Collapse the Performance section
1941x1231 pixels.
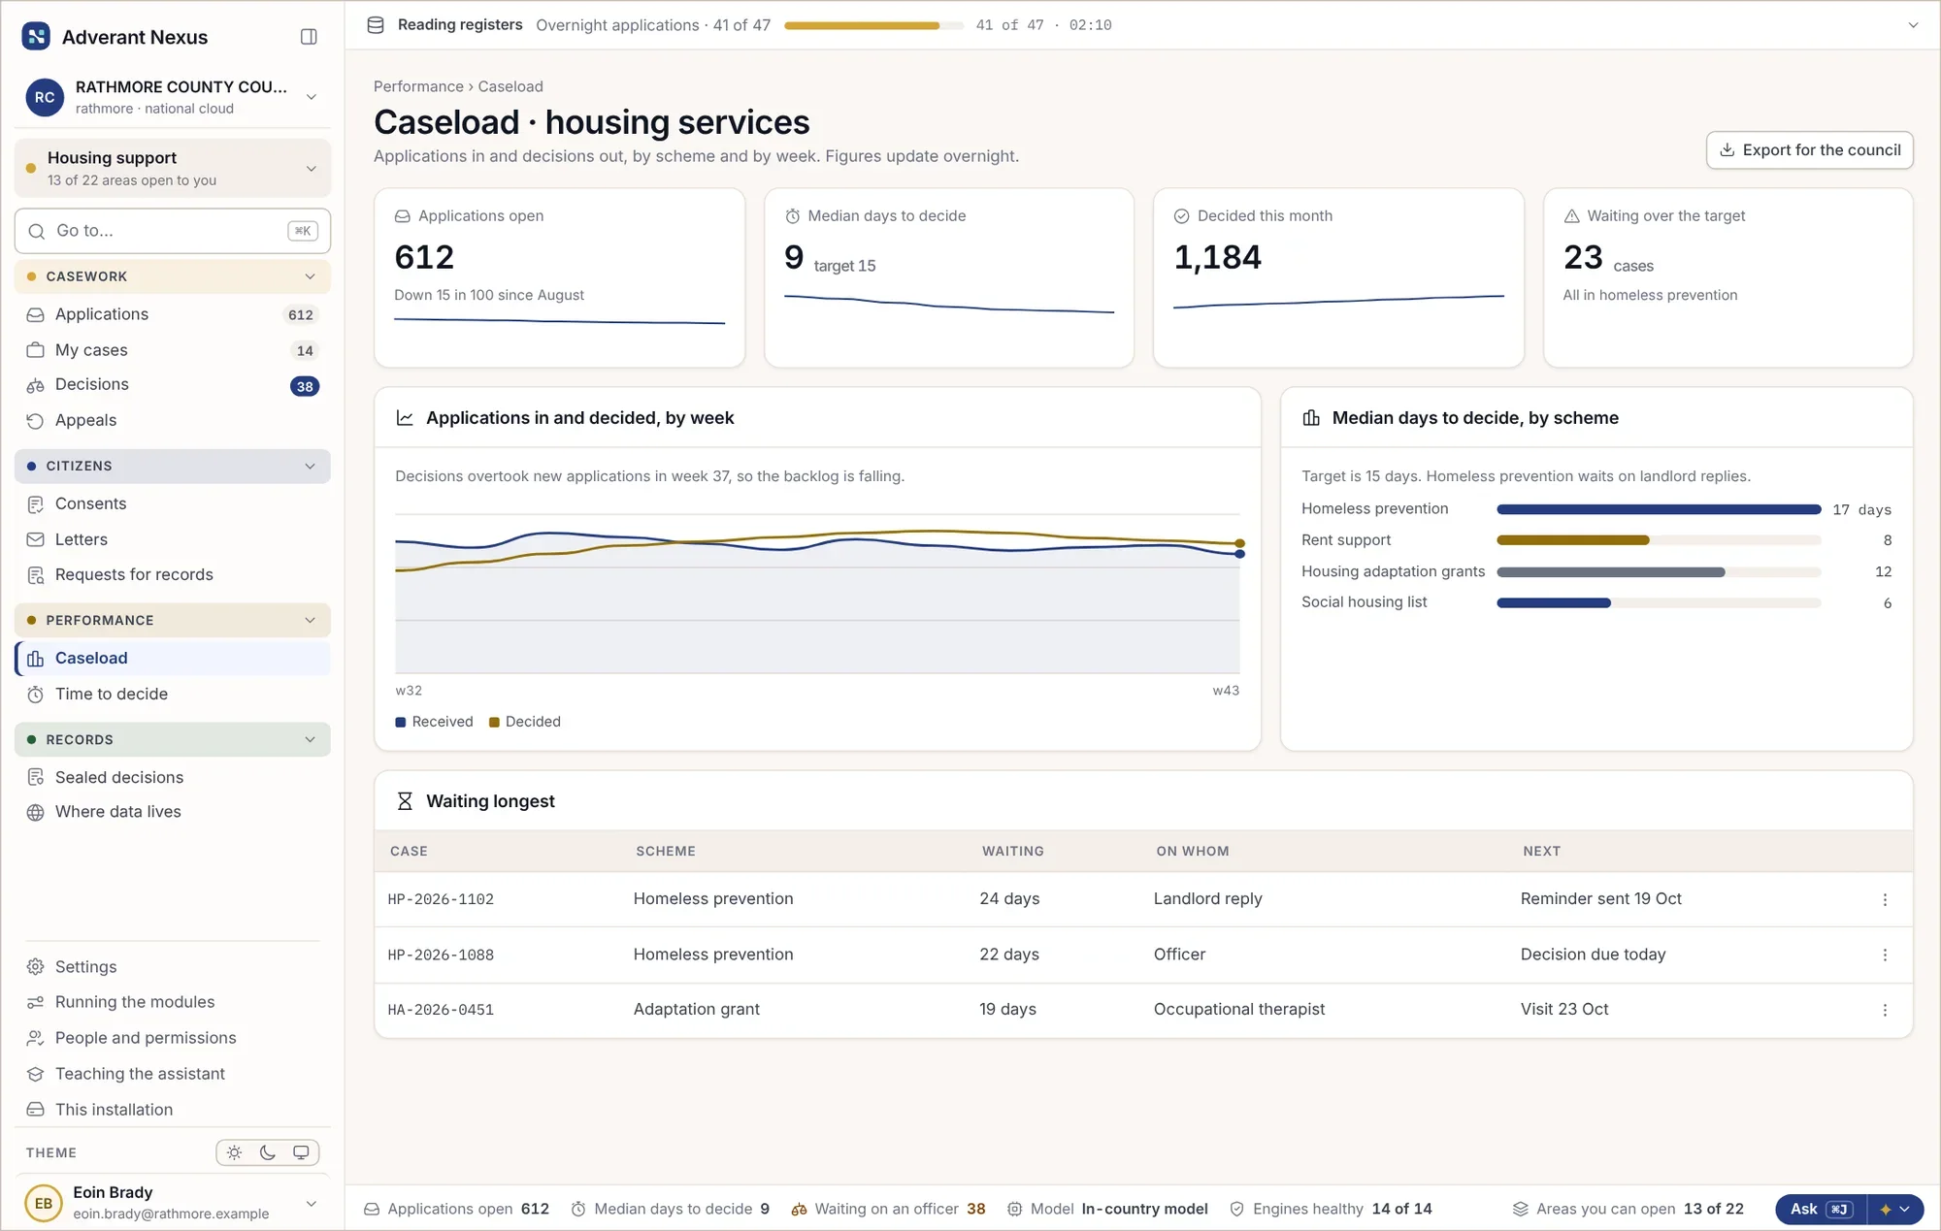(173, 620)
